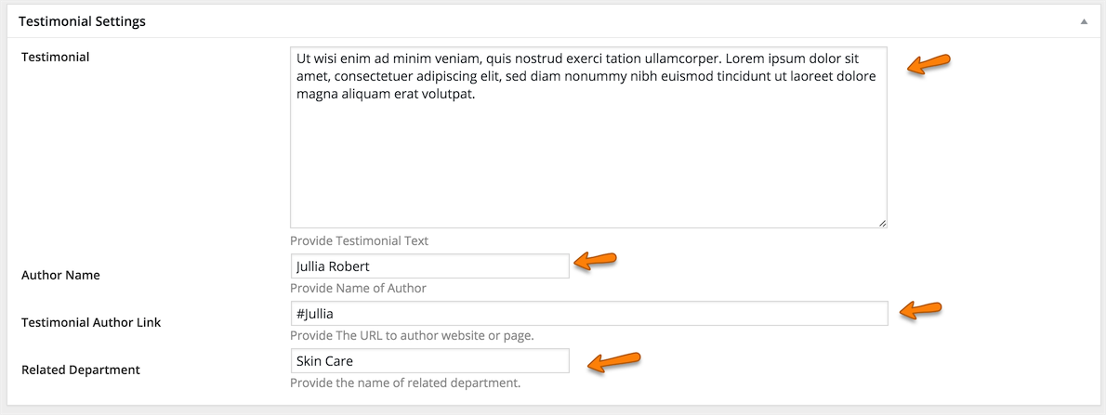Click the orange arrow pointing at Skin Care
Viewport: 1106px width, 415px height.
point(613,361)
